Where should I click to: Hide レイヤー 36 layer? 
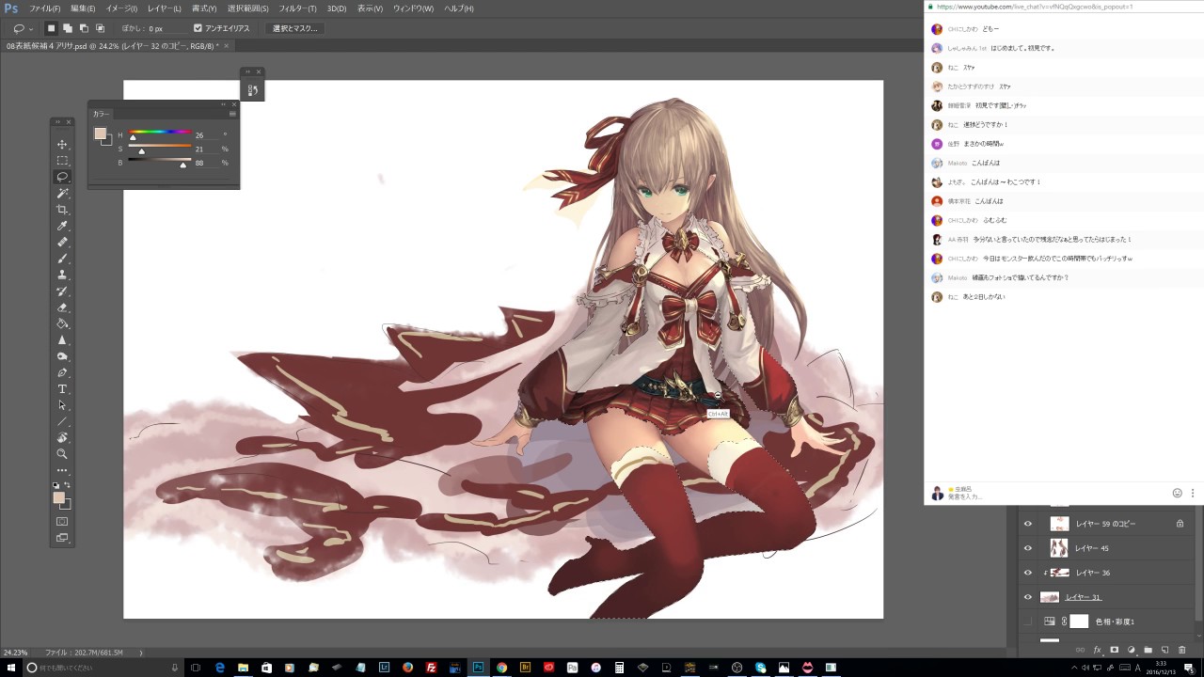(1027, 573)
